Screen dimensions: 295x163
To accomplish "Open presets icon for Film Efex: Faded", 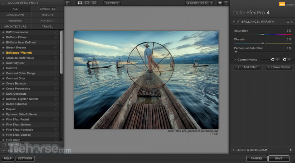I will 56,119.
